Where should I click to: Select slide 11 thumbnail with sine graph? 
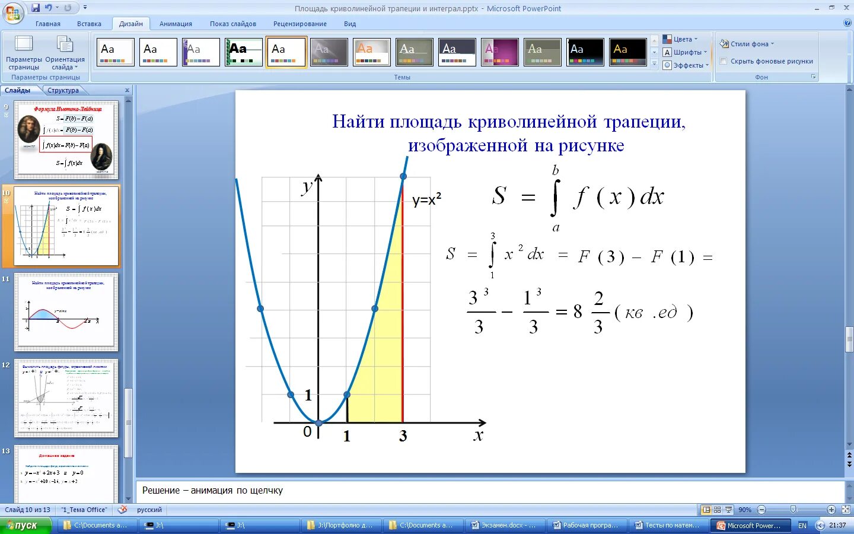tap(66, 312)
